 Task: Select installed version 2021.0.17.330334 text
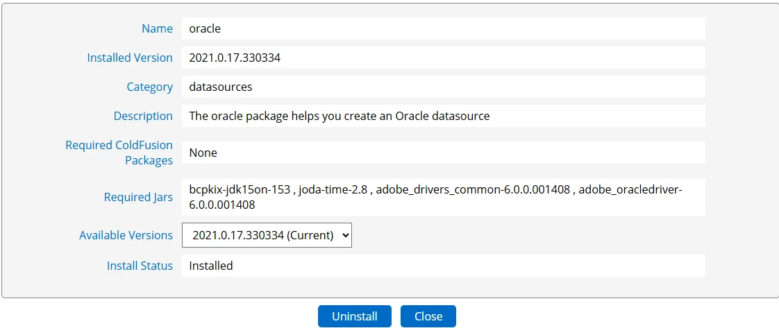coord(235,58)
